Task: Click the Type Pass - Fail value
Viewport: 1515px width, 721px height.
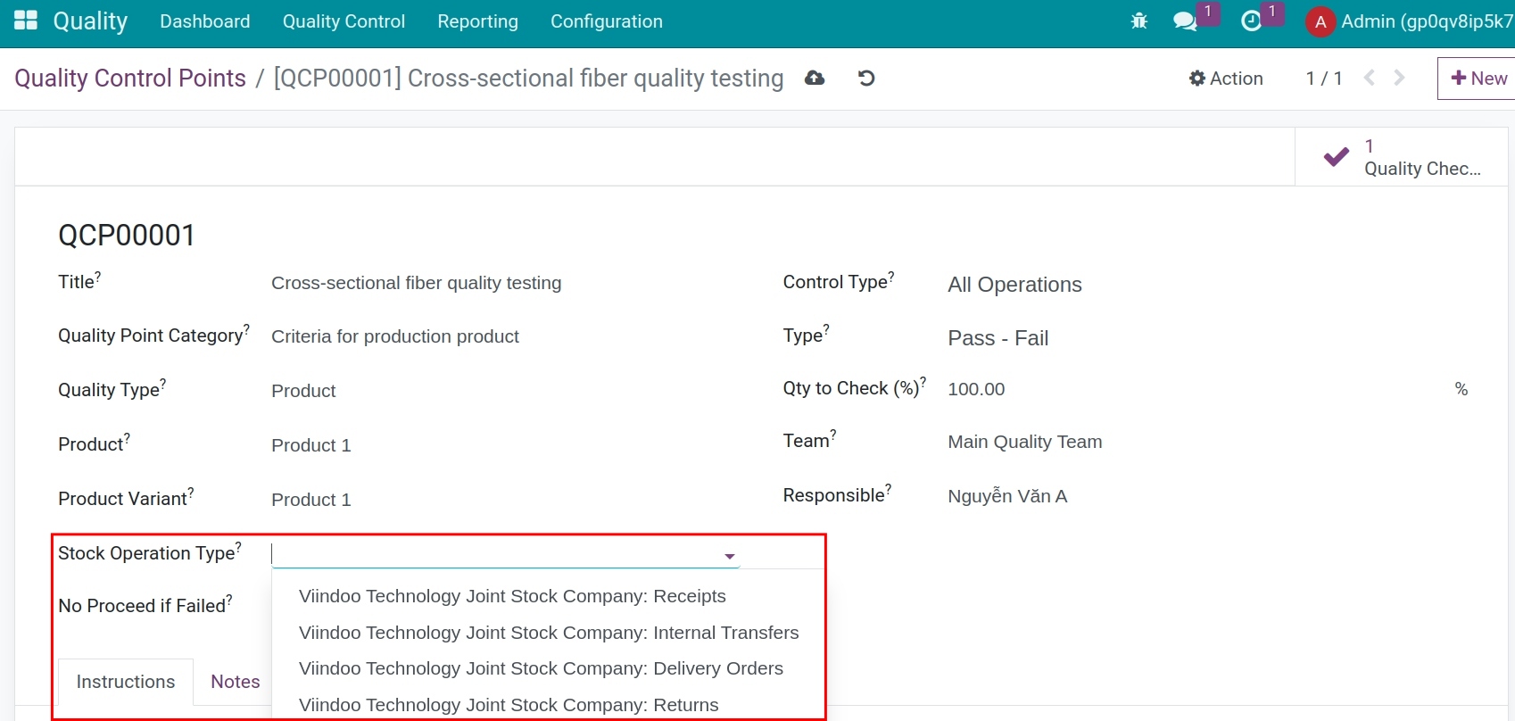Action: 998,338
